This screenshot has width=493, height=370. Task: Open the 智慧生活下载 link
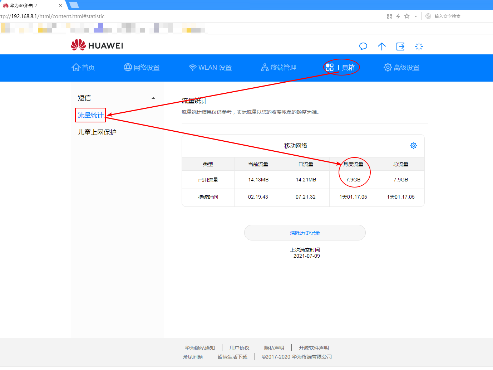pos(232,357)
